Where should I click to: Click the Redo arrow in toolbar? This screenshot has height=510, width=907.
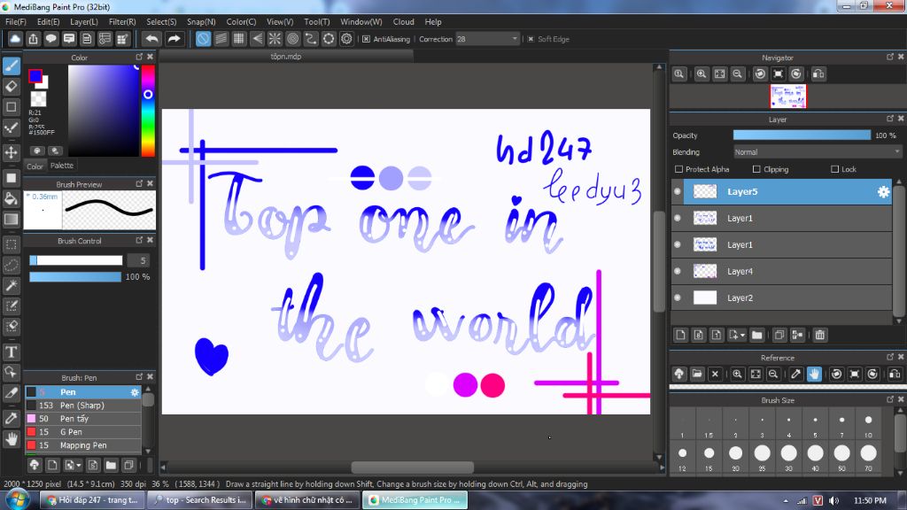coord(174,39)
